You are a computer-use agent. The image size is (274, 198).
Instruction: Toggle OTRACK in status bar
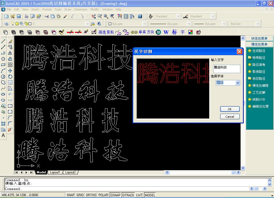pos(128,195)
